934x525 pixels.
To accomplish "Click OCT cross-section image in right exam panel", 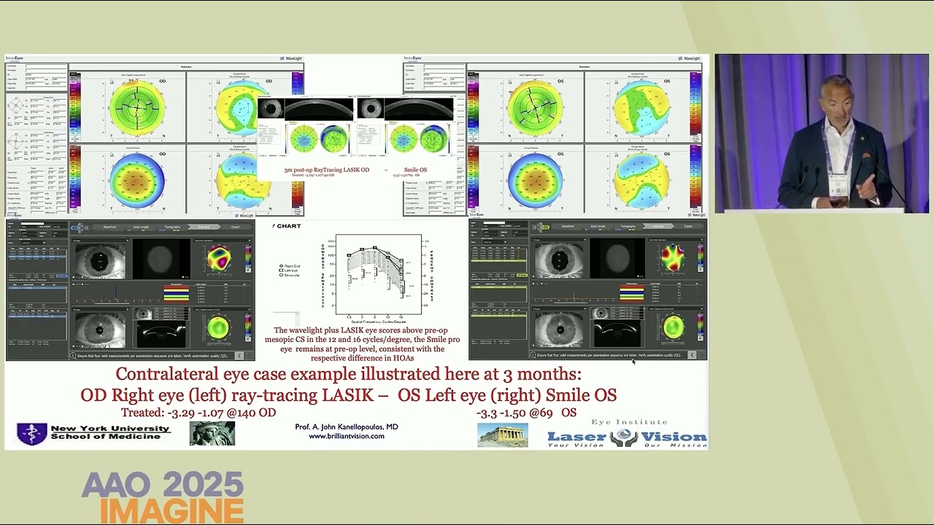I will pyautogui.click(x=617, y=333).
